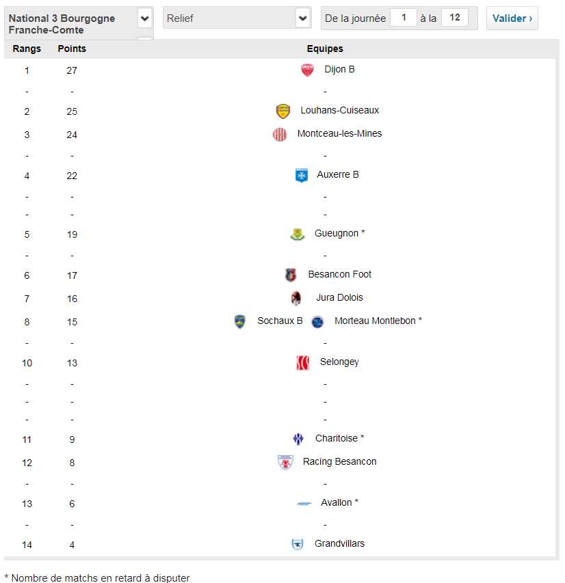Viewport: 565px width, 583px height.
Task: Click the starting matchday input field
Action: [404, 18]
